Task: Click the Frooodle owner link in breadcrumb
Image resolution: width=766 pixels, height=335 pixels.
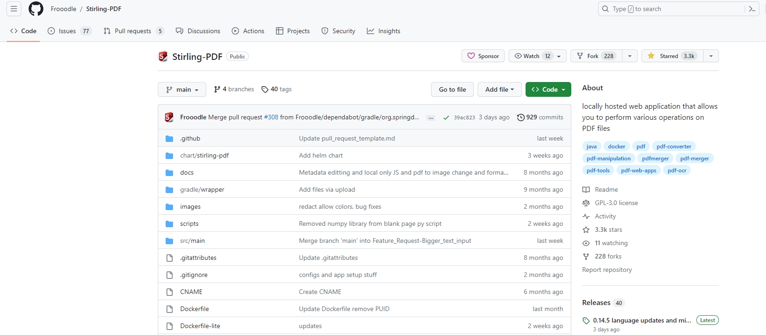Action: tap(64, 9)
